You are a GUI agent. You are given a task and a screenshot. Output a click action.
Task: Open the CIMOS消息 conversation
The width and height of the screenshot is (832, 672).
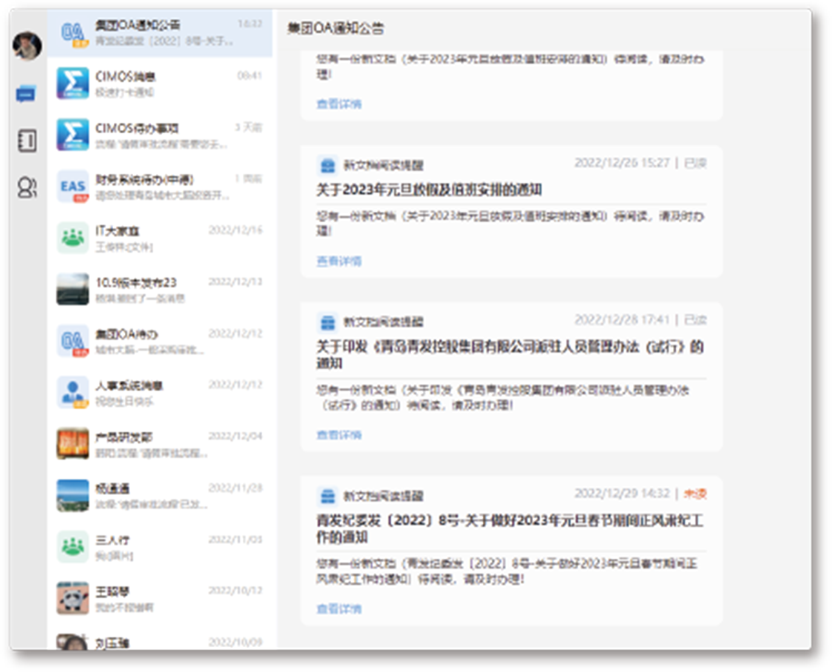point(160,84)
